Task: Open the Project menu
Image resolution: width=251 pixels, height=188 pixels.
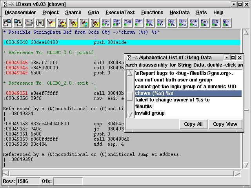Action: tap(51, 13)
